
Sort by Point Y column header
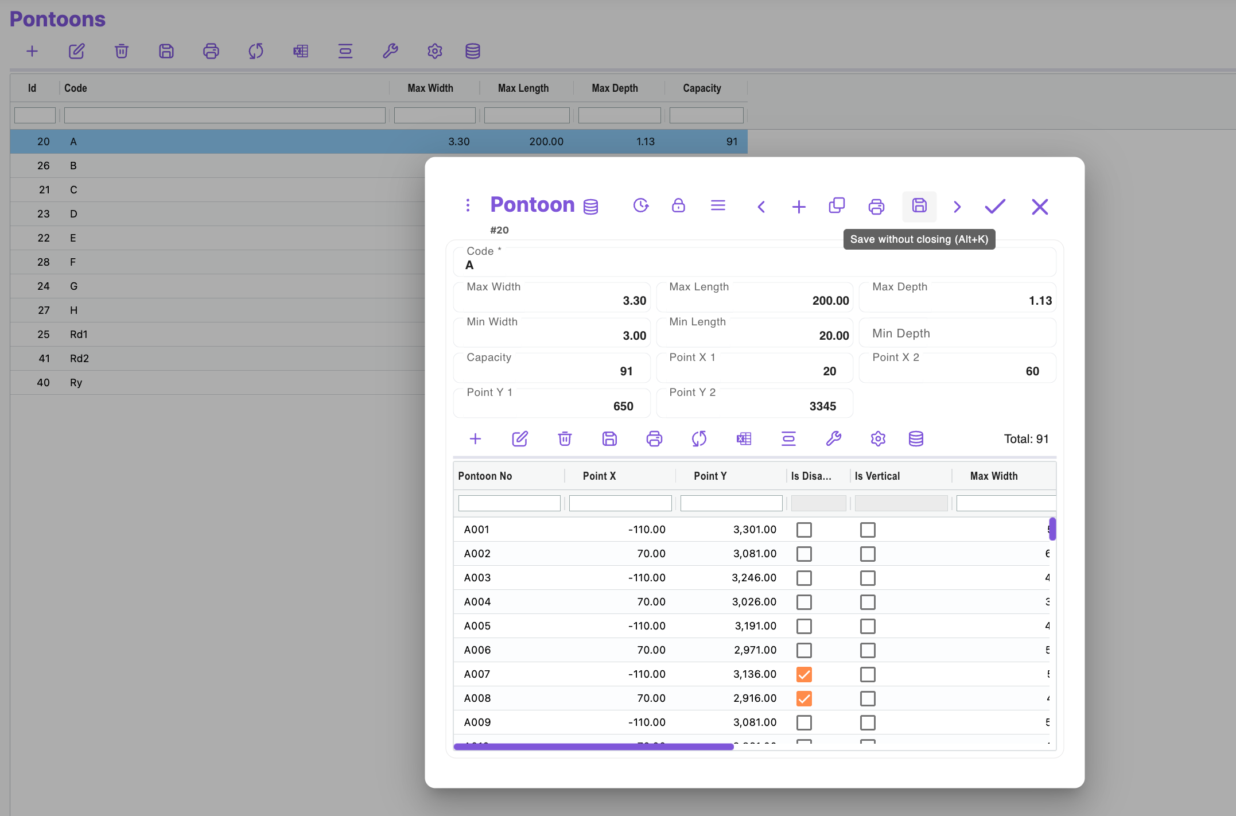click(x=710, y=476)
